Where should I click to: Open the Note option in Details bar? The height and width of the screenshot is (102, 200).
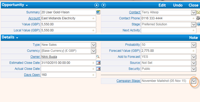click(193, 38)
